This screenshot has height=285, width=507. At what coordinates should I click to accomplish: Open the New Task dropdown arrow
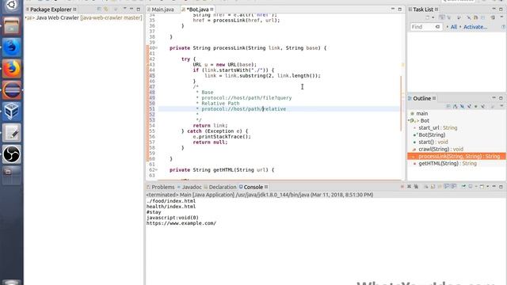click(433, 17)
